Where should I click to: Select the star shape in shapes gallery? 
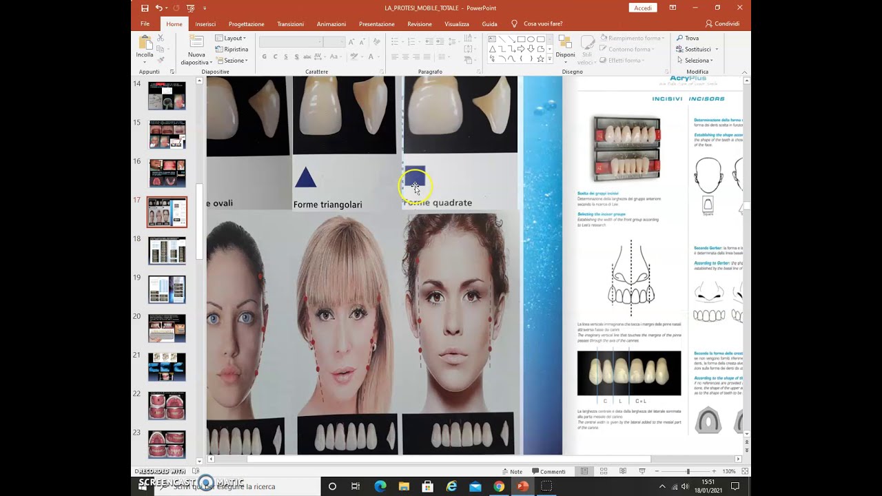[541, 59]
